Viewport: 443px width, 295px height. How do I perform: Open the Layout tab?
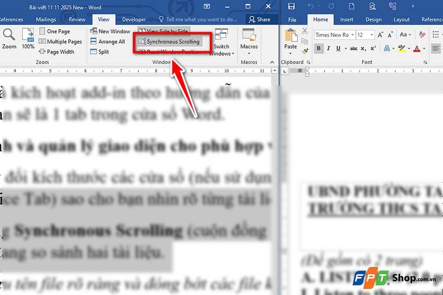click(x=401, y=19)
